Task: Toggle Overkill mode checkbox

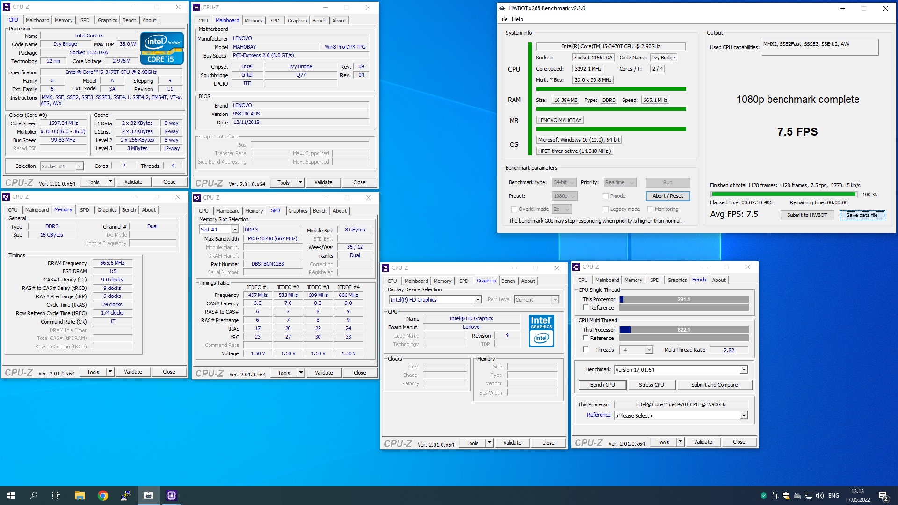Action: point(514,209)
